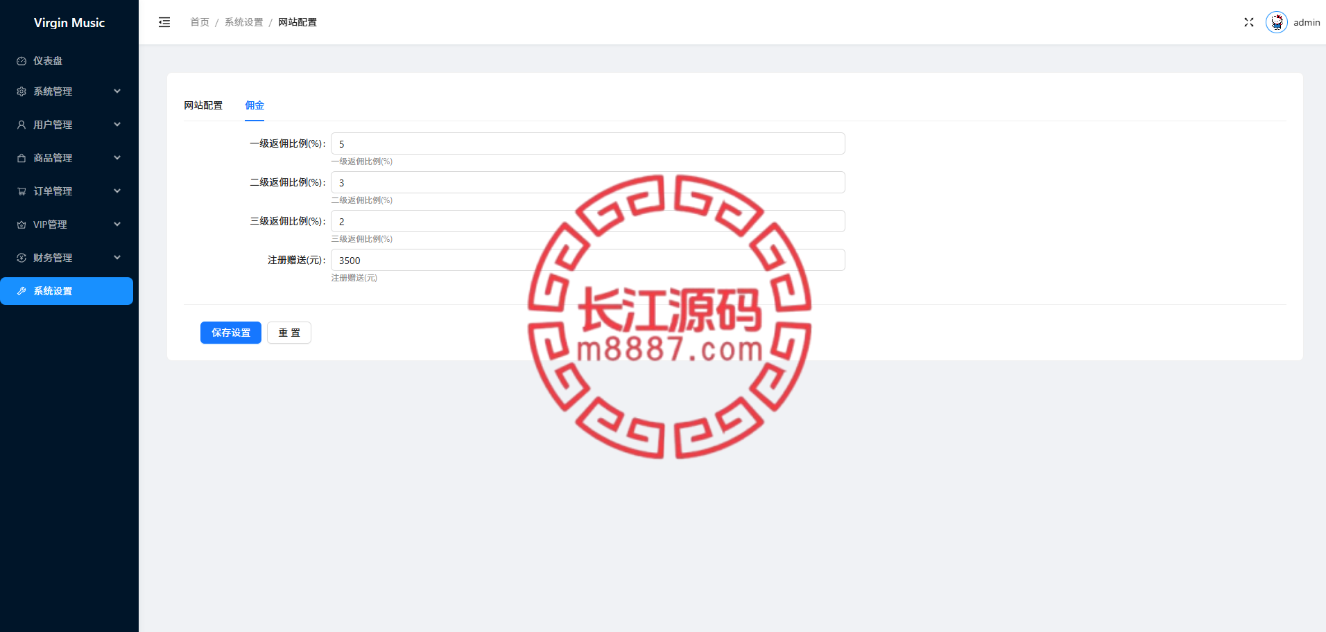
Task: Click the 三级返佣比例(%) field label
Action: [288, 221]
